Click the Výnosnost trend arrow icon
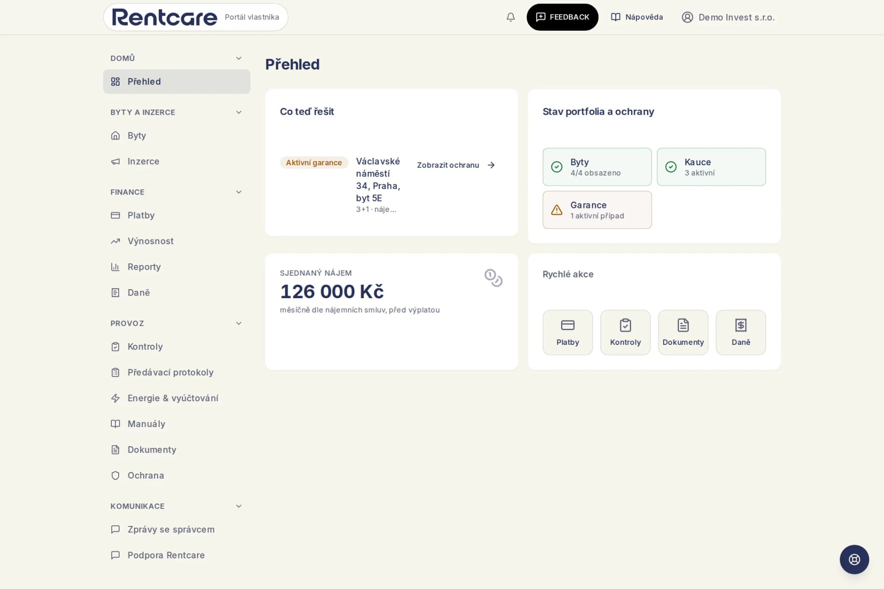This screenshot has height=589, width=884. click(115, 241)
